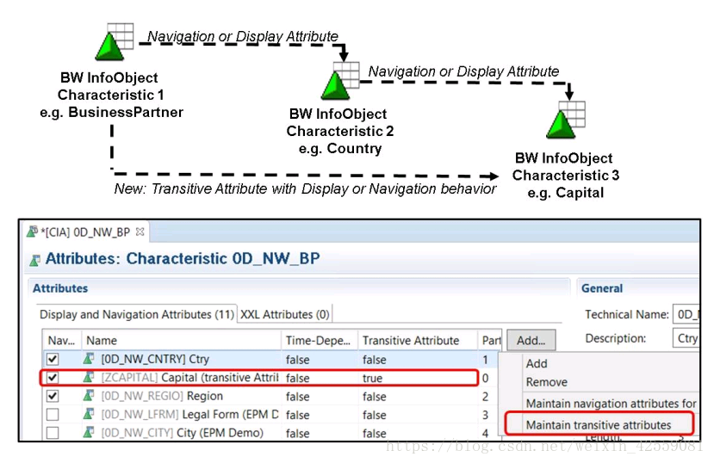Click the icon on the 0D_NW_CITY row
The width and height of the screenshot is (714, 463).
coord(89,433)
